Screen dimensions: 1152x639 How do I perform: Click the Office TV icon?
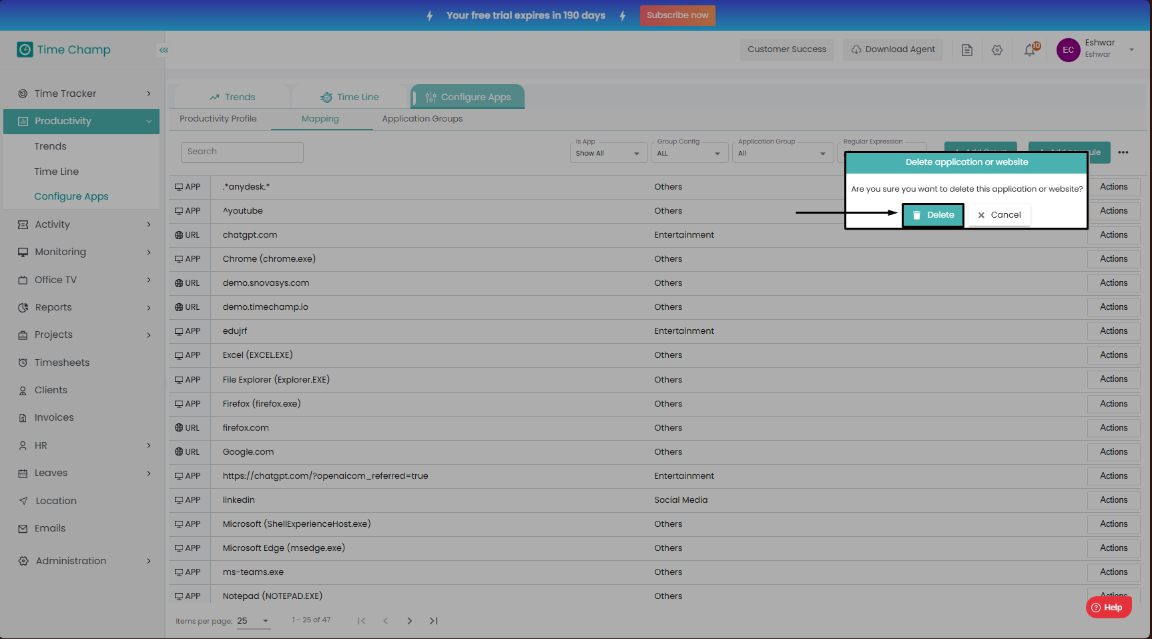(23, 280)
